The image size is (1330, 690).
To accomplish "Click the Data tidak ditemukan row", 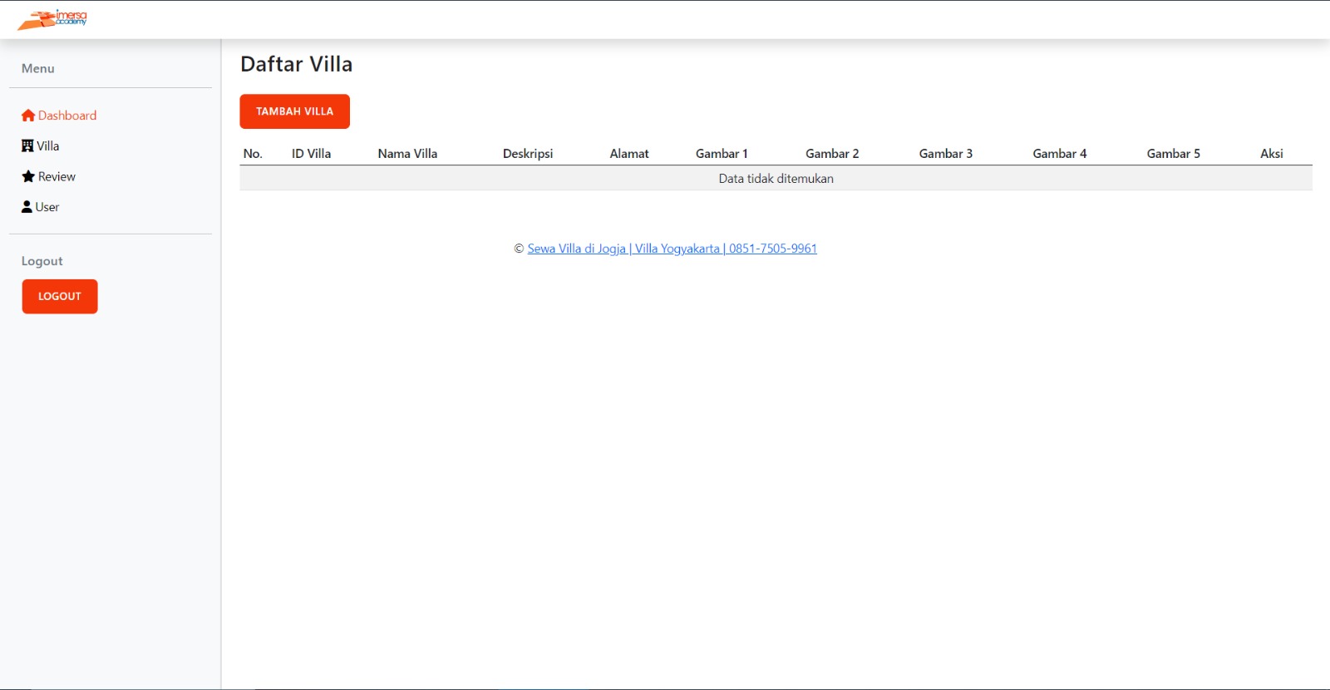I will click(x=776, y=178).
